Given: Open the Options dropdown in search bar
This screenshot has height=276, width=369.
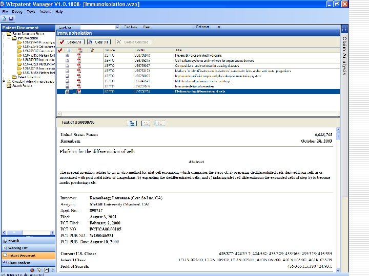Looking at the screenshot, I should click(202, 27).
